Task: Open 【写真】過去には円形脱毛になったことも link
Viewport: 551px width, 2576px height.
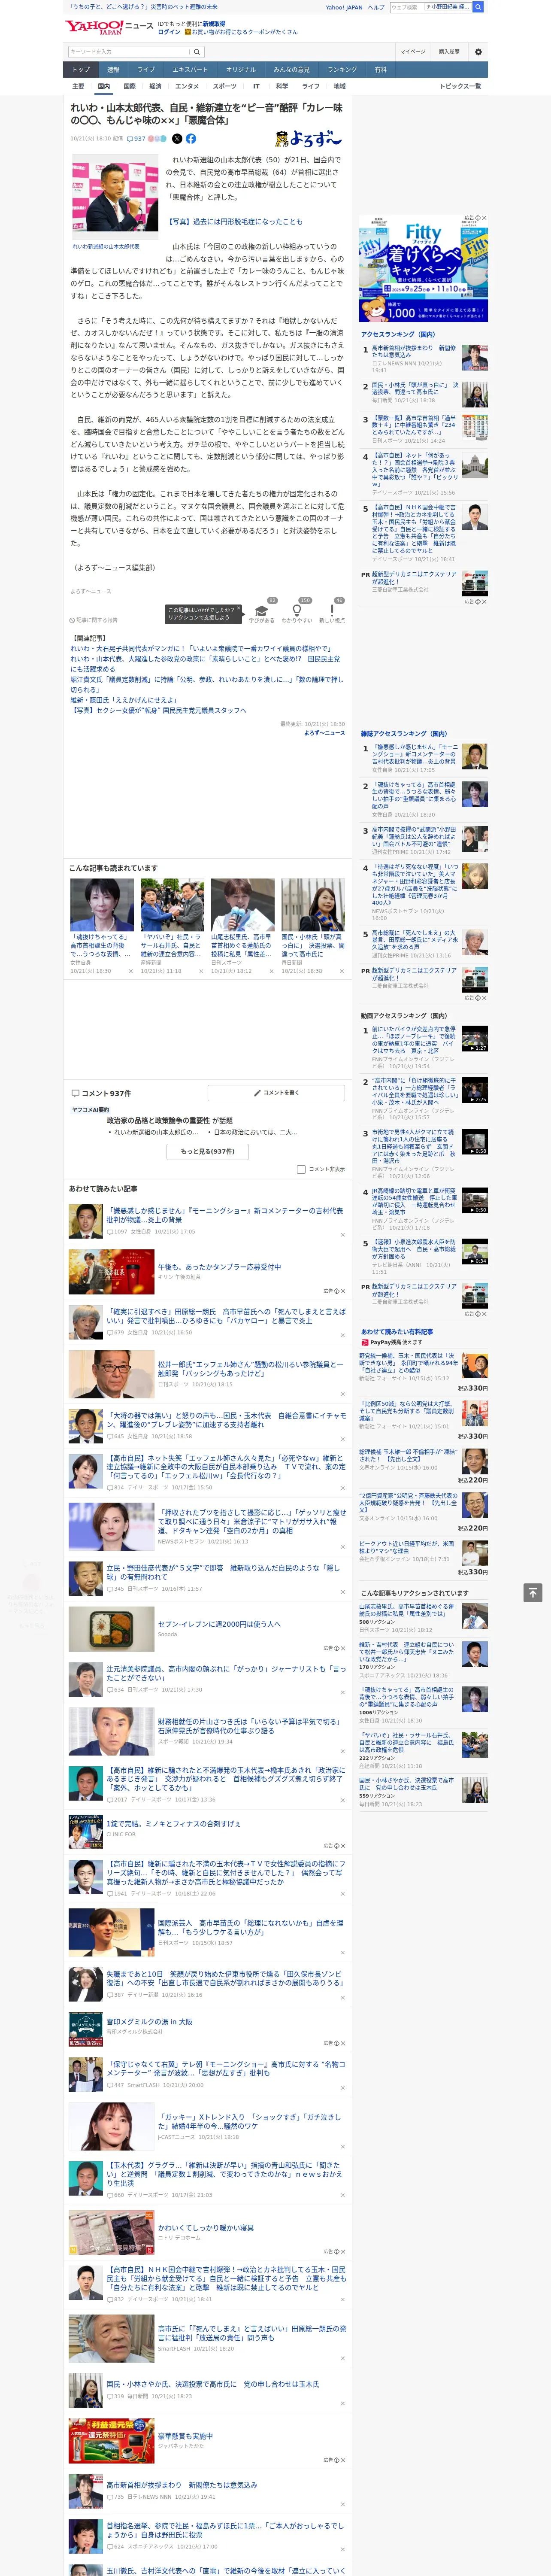Action: [235, 222]
